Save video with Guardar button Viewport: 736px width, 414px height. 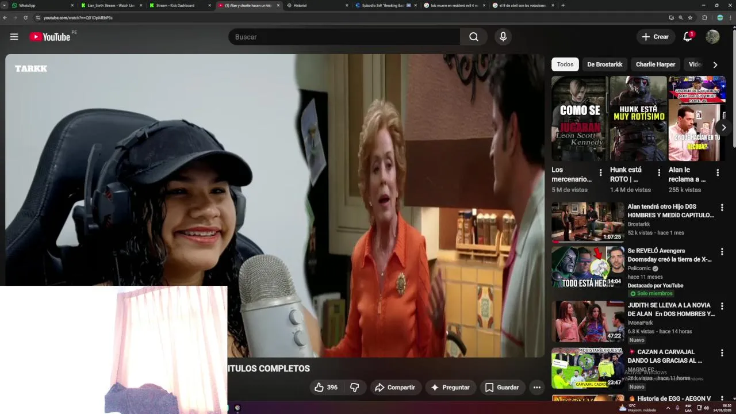point(502,388)
